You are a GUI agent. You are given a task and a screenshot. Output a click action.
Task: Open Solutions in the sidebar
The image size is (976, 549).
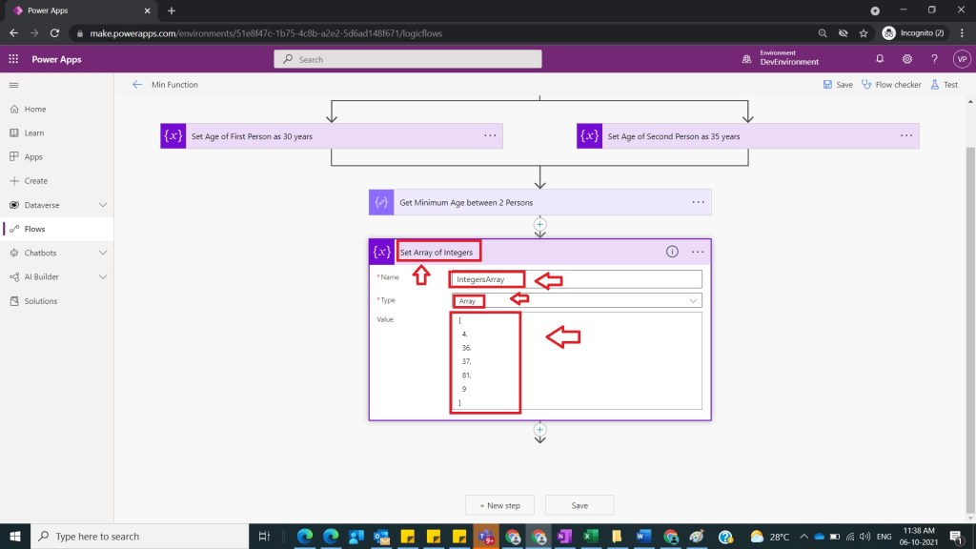pyautogui.click(x=40, y=301)
